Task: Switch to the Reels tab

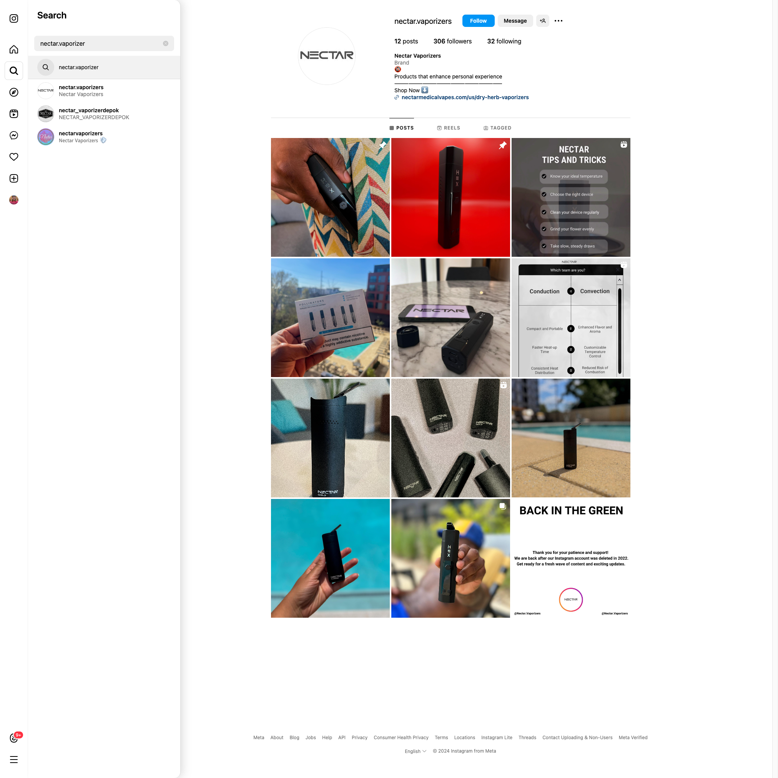Action: pyautogui.click(x=448, y=128)
